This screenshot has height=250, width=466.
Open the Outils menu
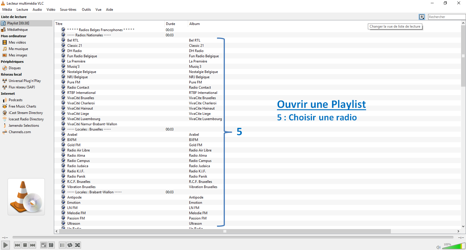click(x=86, y=10)
